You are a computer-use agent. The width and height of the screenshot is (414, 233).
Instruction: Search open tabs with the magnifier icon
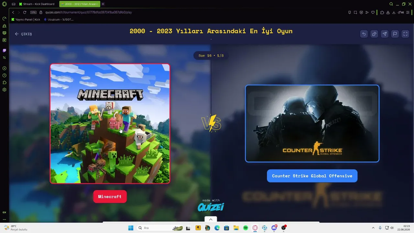(391, 4)
